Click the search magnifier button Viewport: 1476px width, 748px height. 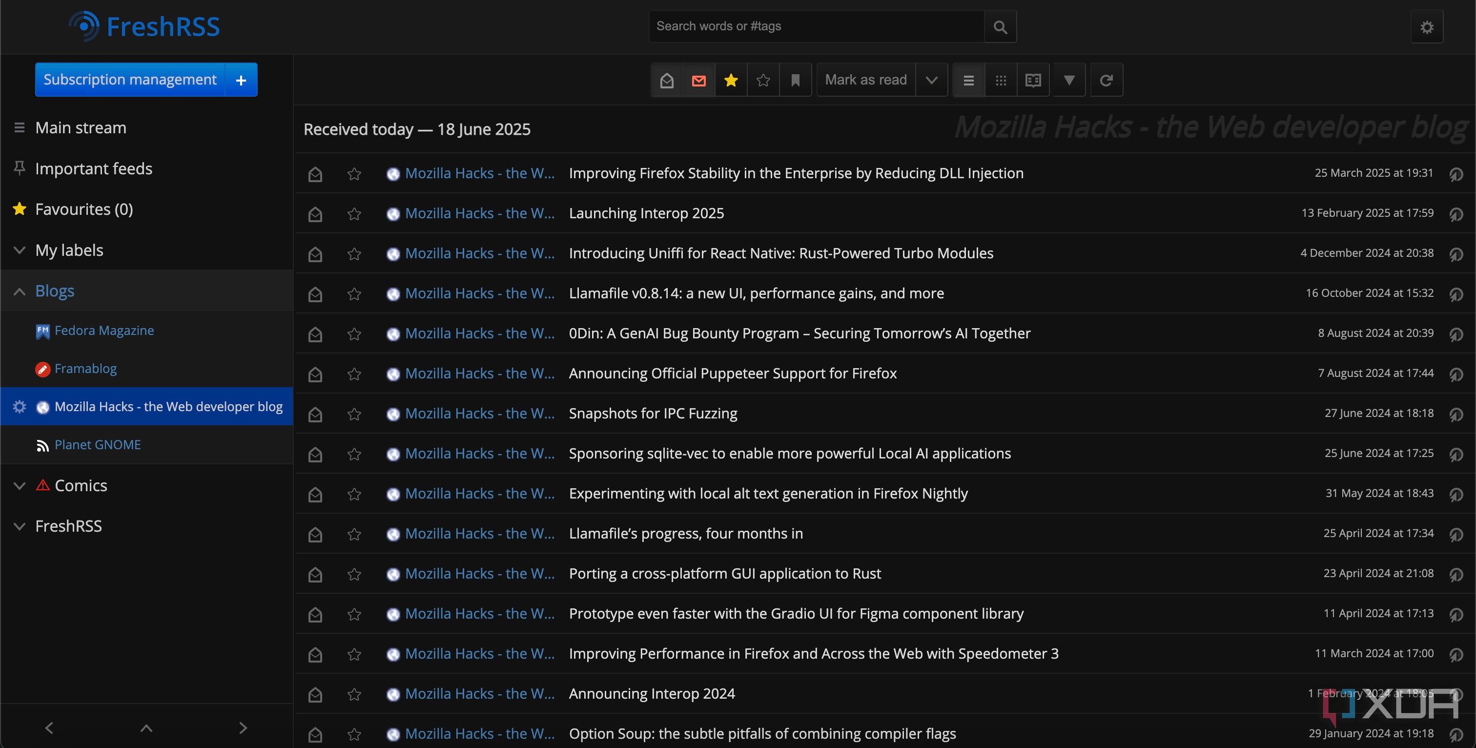tap(1000, 27)
